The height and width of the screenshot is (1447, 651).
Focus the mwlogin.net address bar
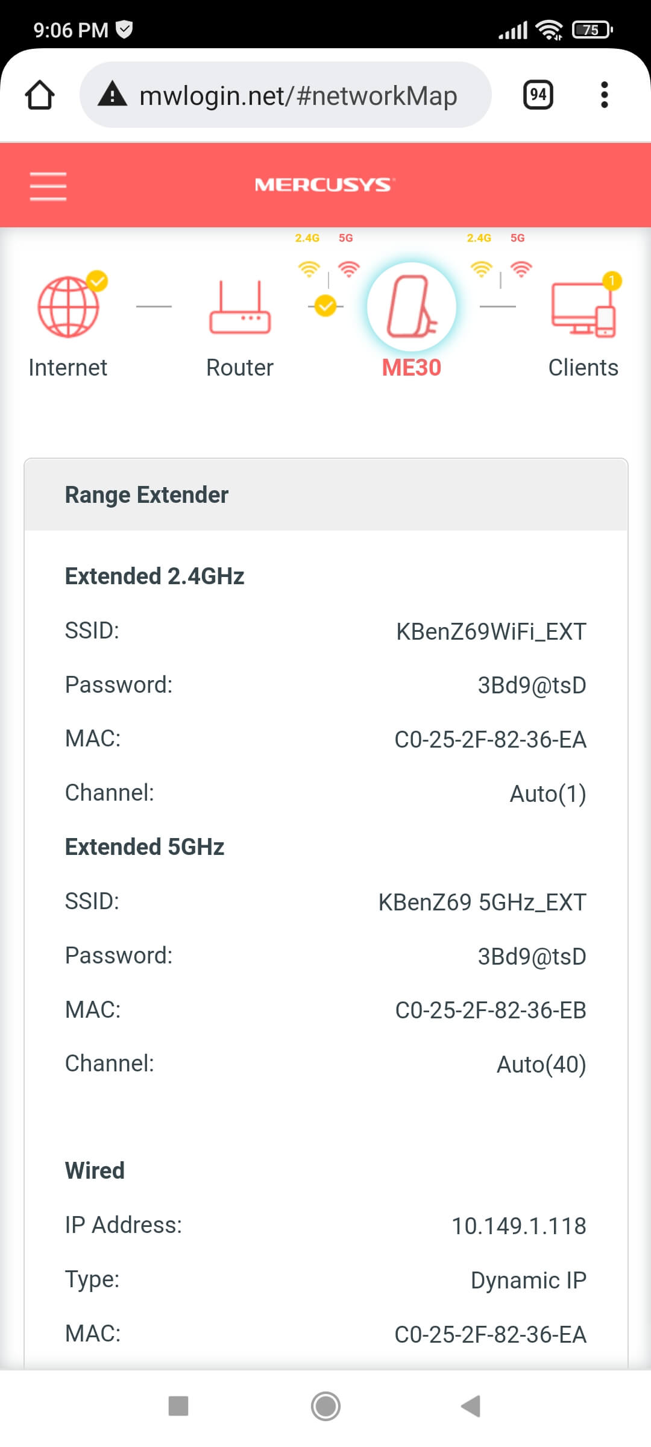click(x=286, y=95)
